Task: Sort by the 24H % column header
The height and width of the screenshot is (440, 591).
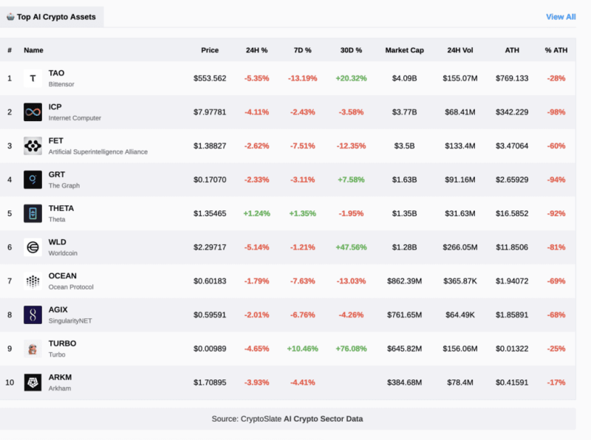Action: point(256,50)
